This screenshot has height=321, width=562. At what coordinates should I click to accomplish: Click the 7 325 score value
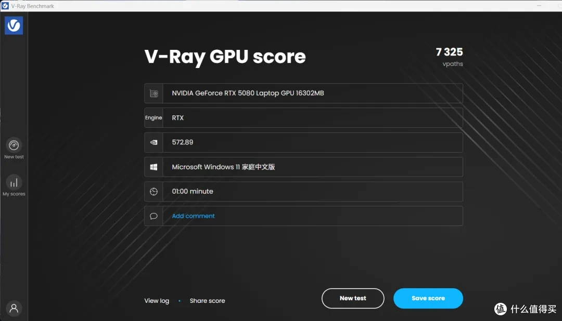(449, 52)
